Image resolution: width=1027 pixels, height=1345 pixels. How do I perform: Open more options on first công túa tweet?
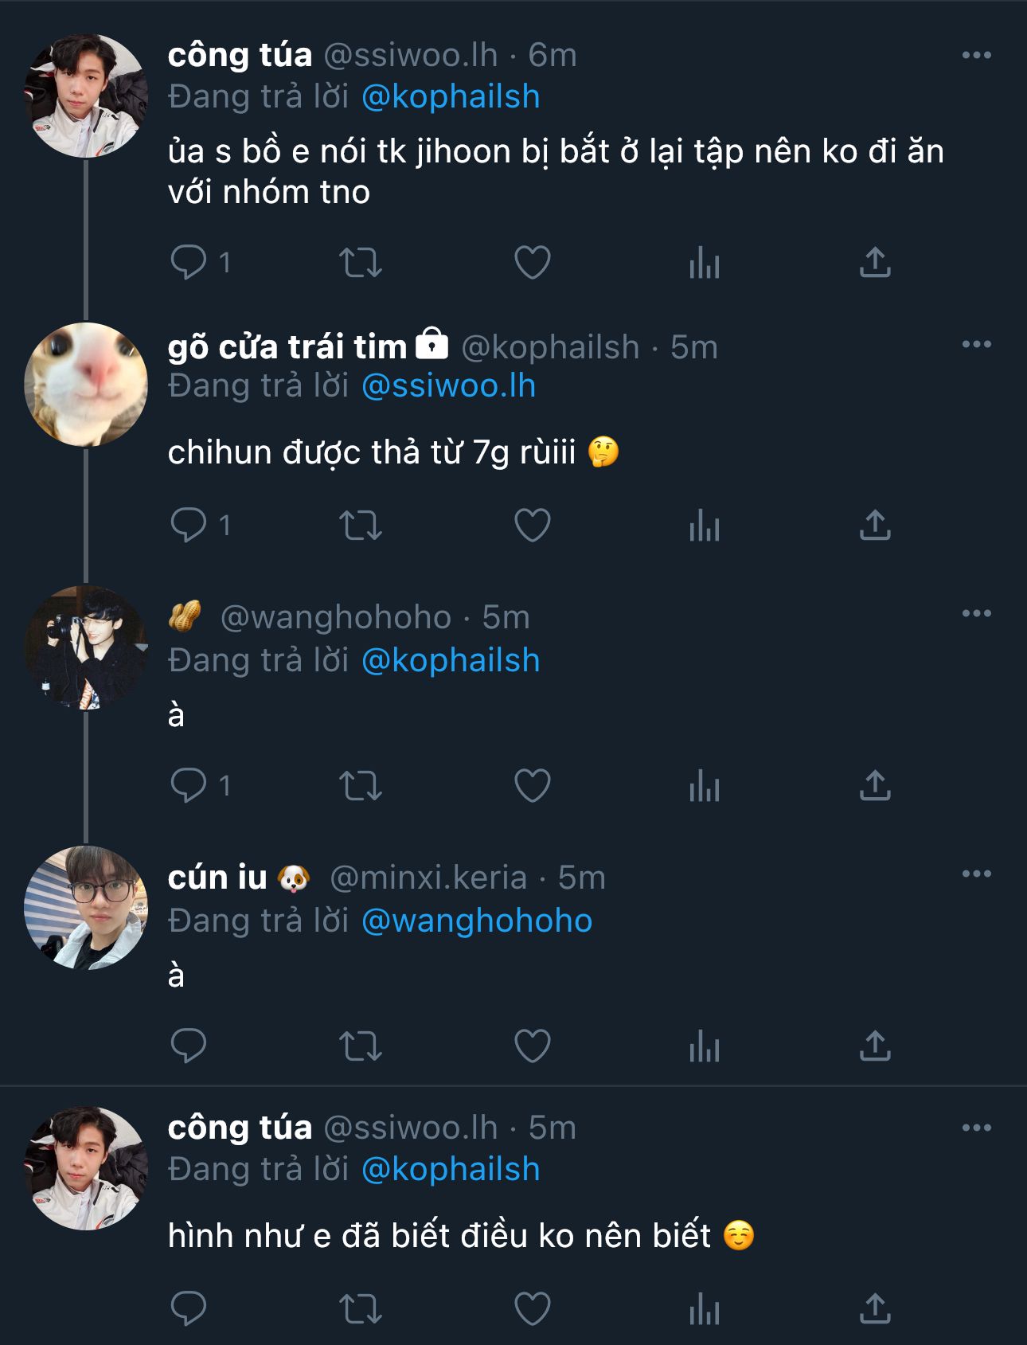coord(976,55)
